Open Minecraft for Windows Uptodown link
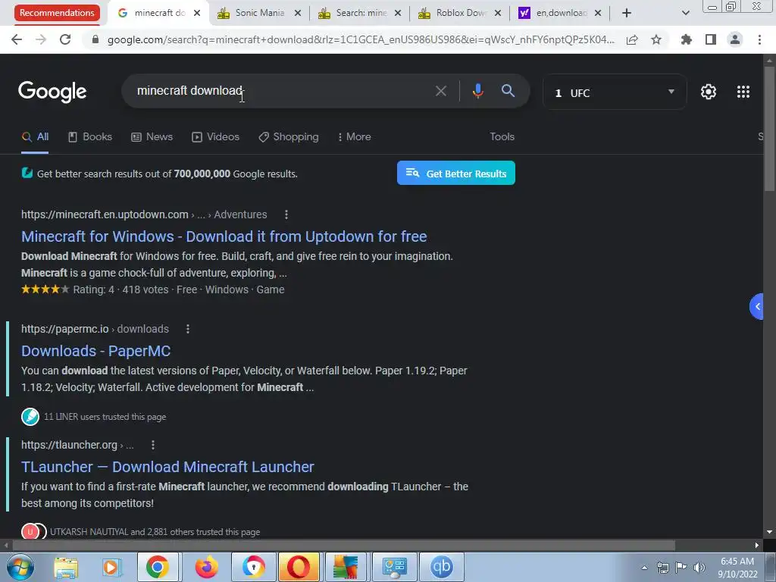776x582 pixels. [x=224, y=236]
